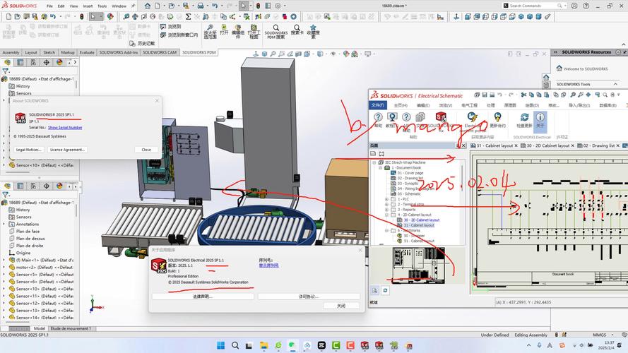Image resolution: width=628 pixels, height=353 pixels.
Task: Expand 1 - PLC folder in document tree
Action: click(x=387, y=199)
